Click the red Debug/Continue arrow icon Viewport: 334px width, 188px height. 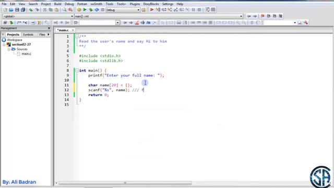tap(152, 10)
